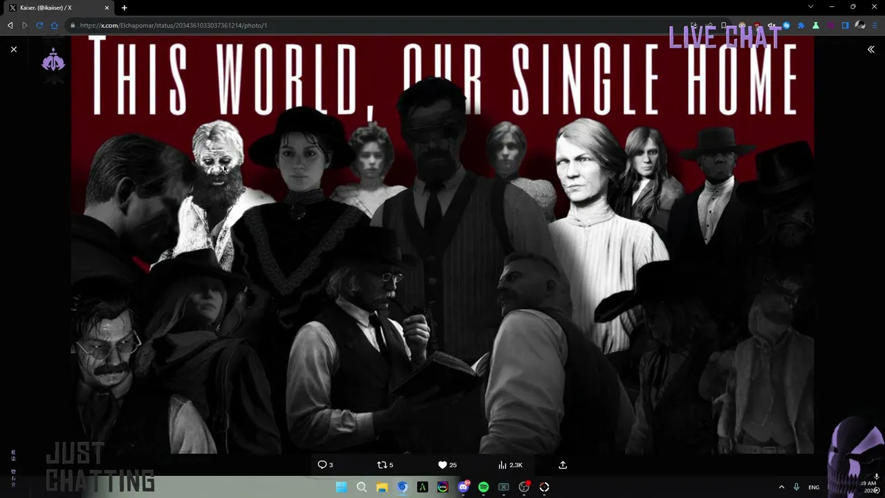The height and width of the screenshot is (498, 885).
Task: Switch the ENG input language
Action: click(x=814, y=487)
